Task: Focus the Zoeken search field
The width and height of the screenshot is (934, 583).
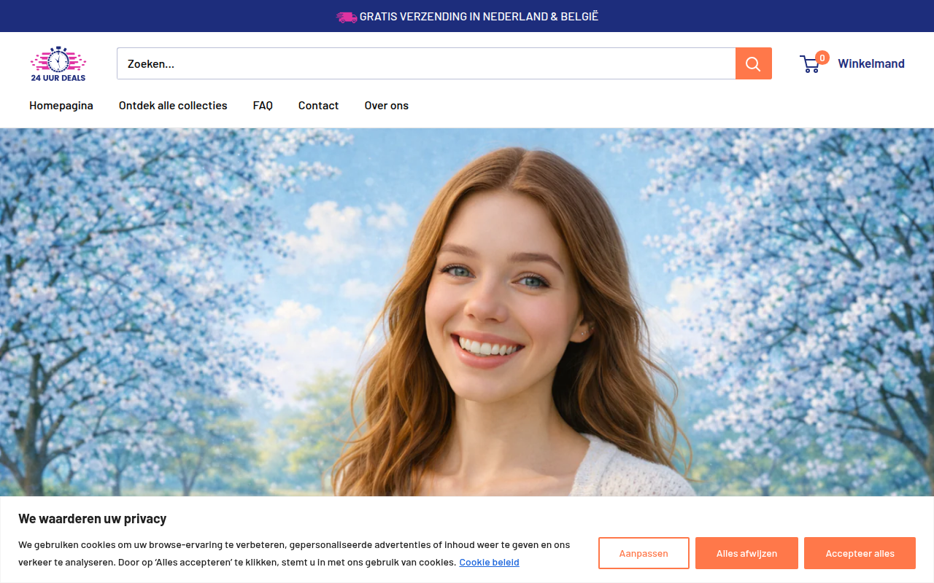Action: pyautogui.click(x=426, y=63)
